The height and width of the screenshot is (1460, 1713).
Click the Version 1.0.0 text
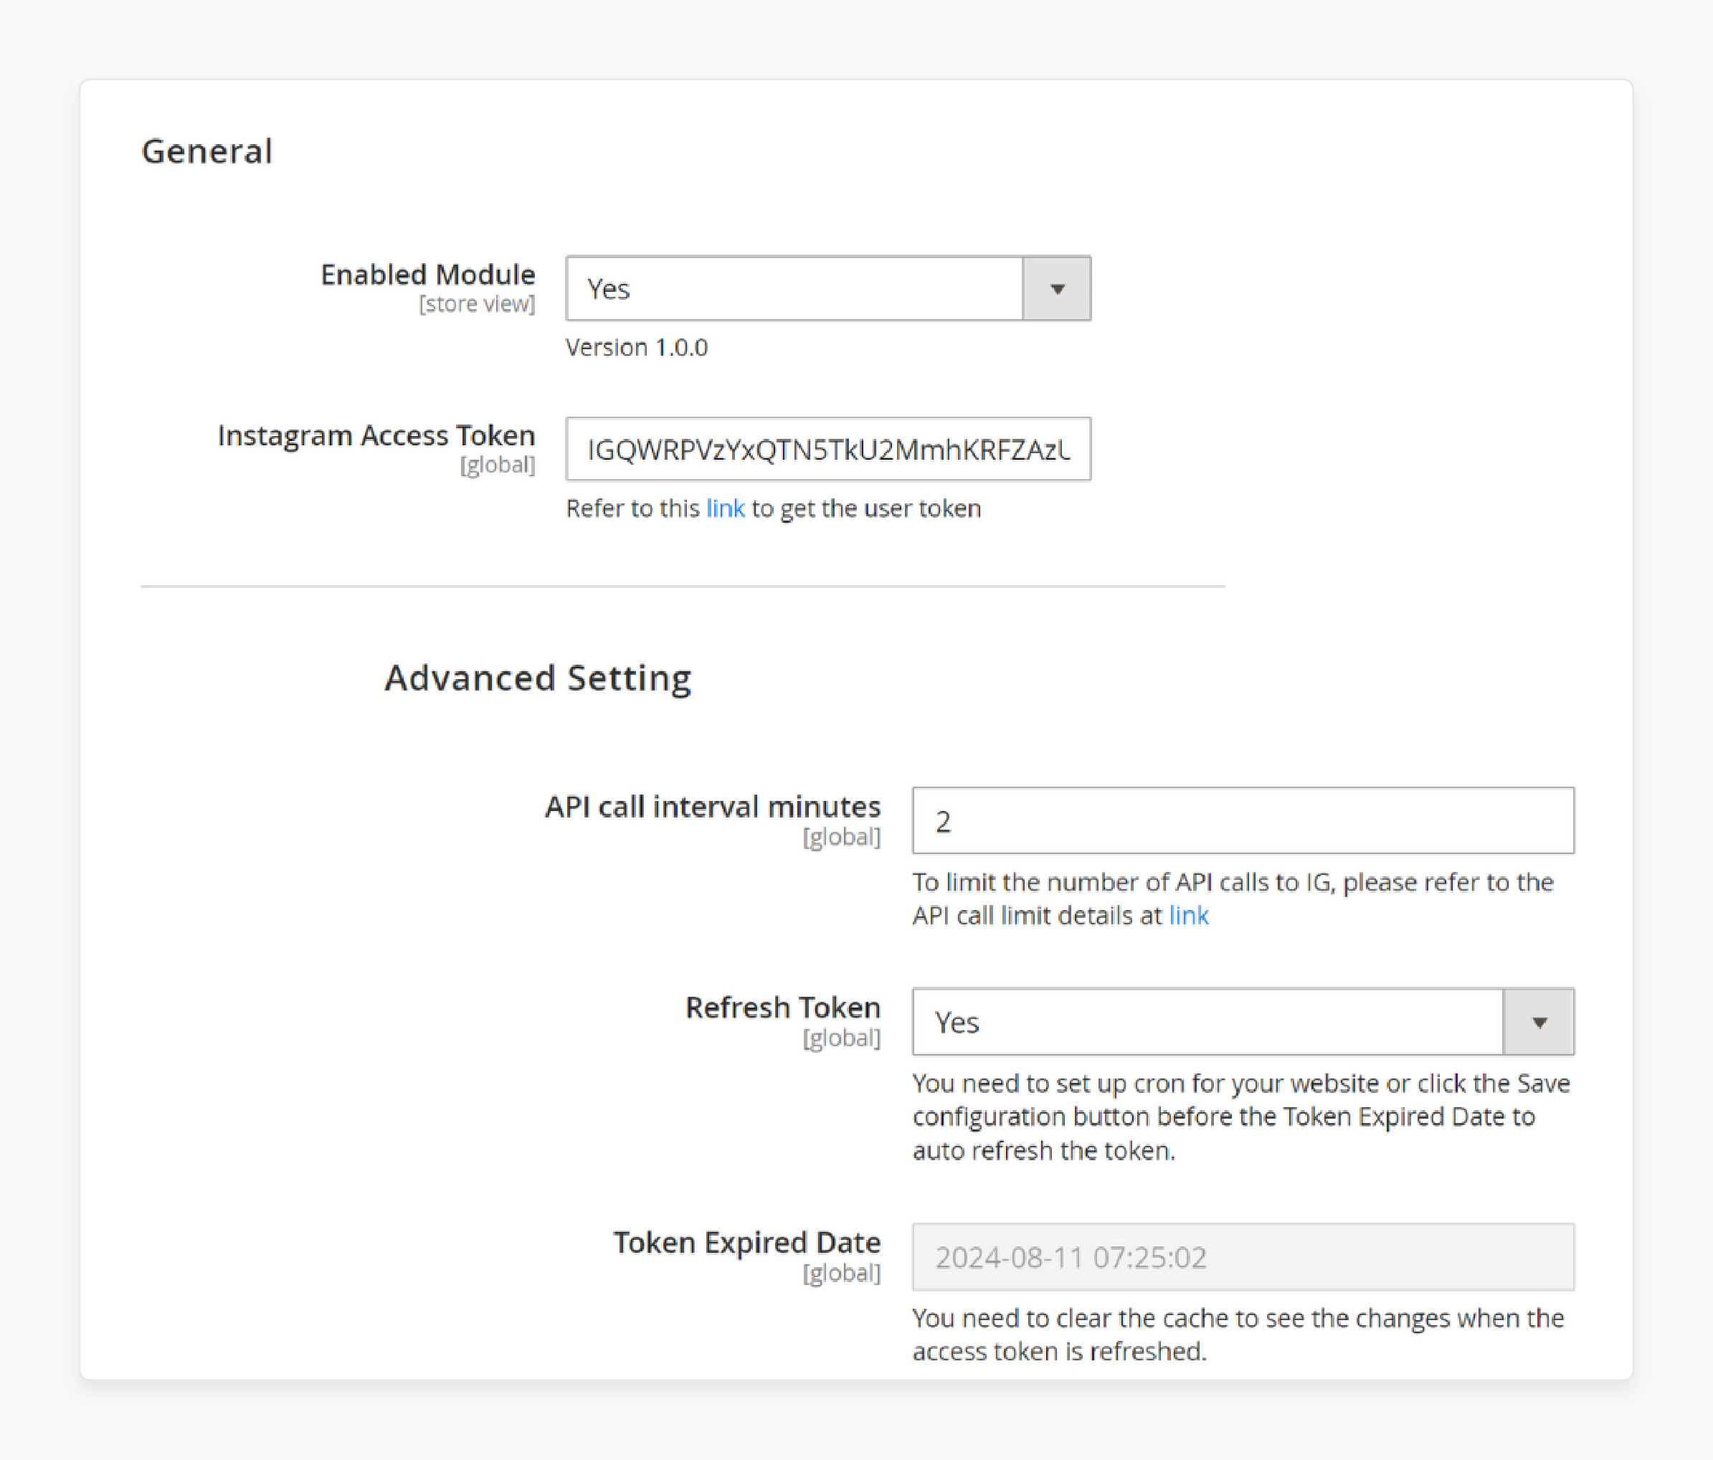637,347
